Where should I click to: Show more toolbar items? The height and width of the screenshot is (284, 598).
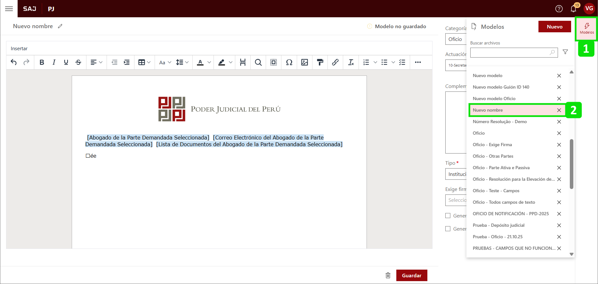[418, 62]
